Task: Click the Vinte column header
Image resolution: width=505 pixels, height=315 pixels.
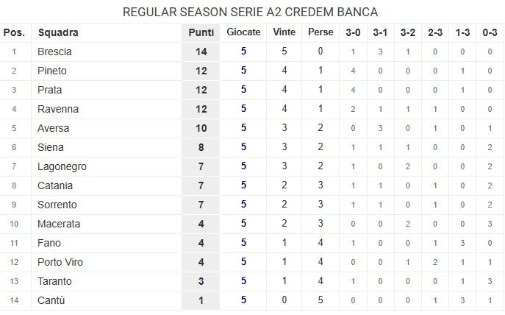Action: pos(284,32)
